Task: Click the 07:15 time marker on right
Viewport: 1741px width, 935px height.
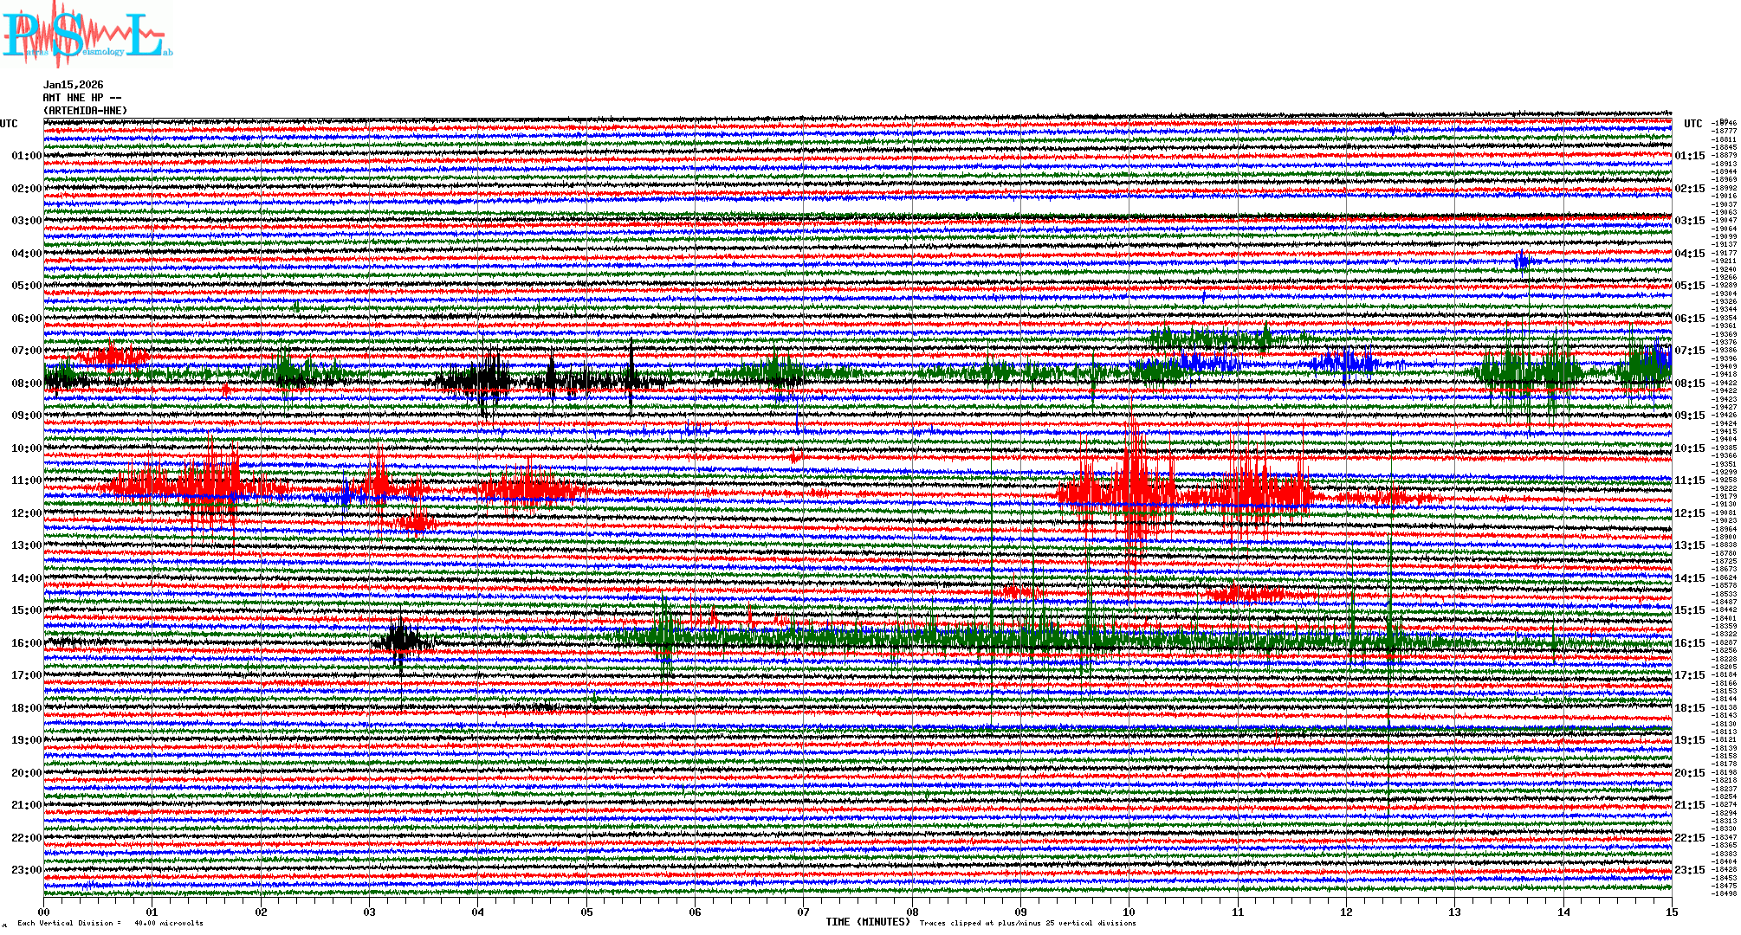Action: (1689, 351)
